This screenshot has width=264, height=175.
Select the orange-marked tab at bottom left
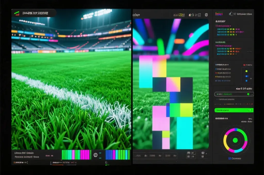(21, 163)
